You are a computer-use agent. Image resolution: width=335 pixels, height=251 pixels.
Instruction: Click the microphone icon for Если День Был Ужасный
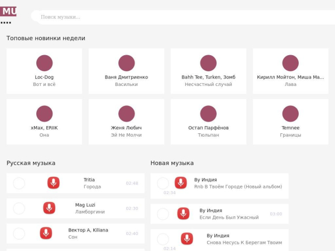pyautogui.click(x=183, y=214)
